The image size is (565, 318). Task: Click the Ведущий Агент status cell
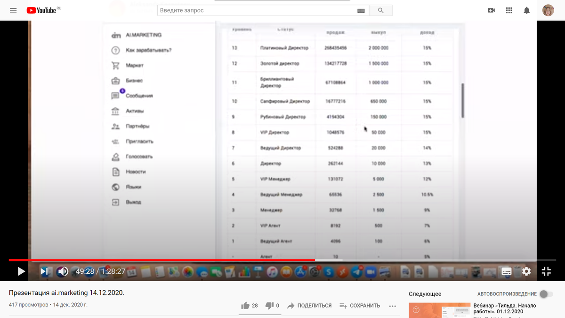click(276, 241)
